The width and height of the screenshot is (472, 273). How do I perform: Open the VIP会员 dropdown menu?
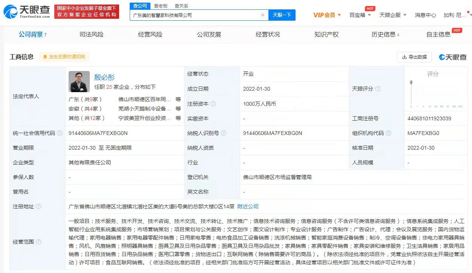327,15
